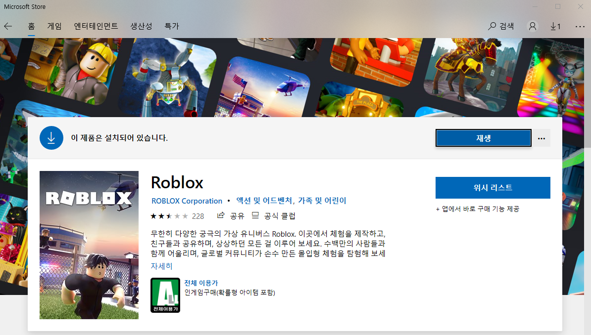Go back with the arrow icon
Viewport: 591px width, 335px height.
point(8,26)
